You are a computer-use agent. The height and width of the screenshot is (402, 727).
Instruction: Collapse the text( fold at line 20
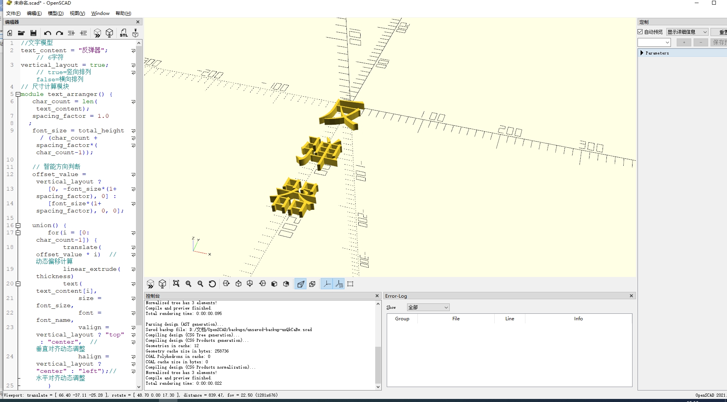click(x=18, y=284)
